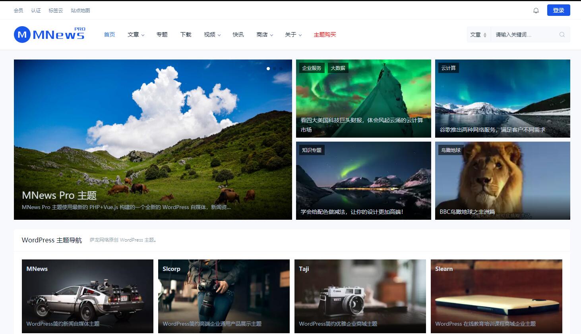Click the MNews Pro logo

(50, 35)
